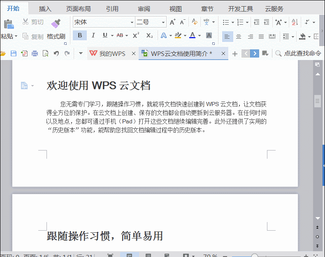Toggle strikethrough AB button
This screenshot has width=325, height=257.
click(120, 35)
